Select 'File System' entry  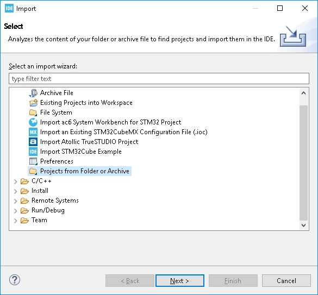(x=56, y=112)
